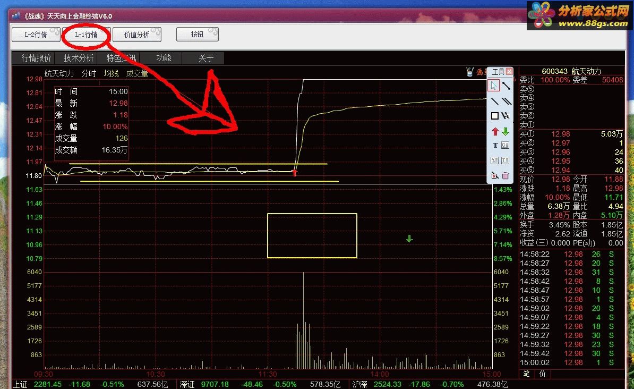Select the 买④ 12.95 bid row

click(x=571, y=161)
